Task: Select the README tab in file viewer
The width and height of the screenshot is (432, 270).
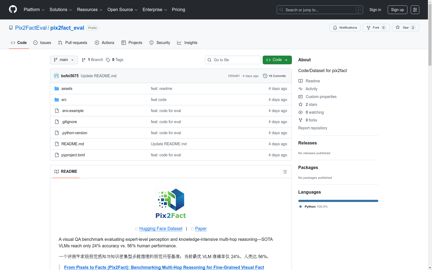Action: click(66, 171)
